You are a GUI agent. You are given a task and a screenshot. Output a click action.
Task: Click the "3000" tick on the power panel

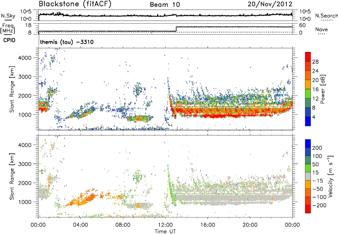(25, 77)
